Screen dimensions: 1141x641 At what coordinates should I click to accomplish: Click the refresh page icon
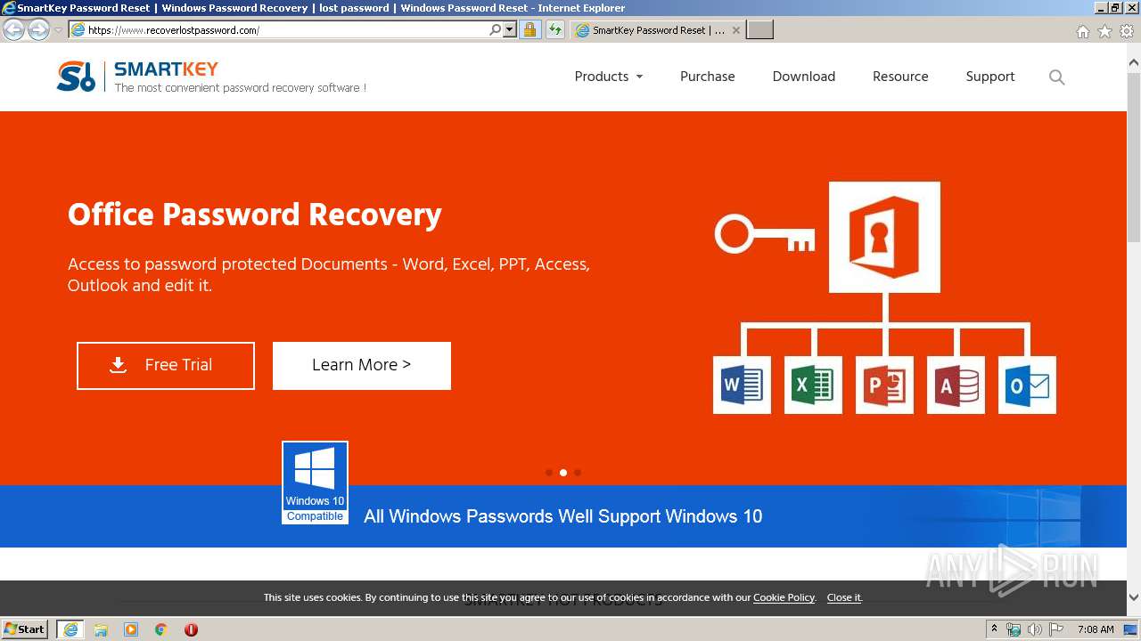(555, 30)
